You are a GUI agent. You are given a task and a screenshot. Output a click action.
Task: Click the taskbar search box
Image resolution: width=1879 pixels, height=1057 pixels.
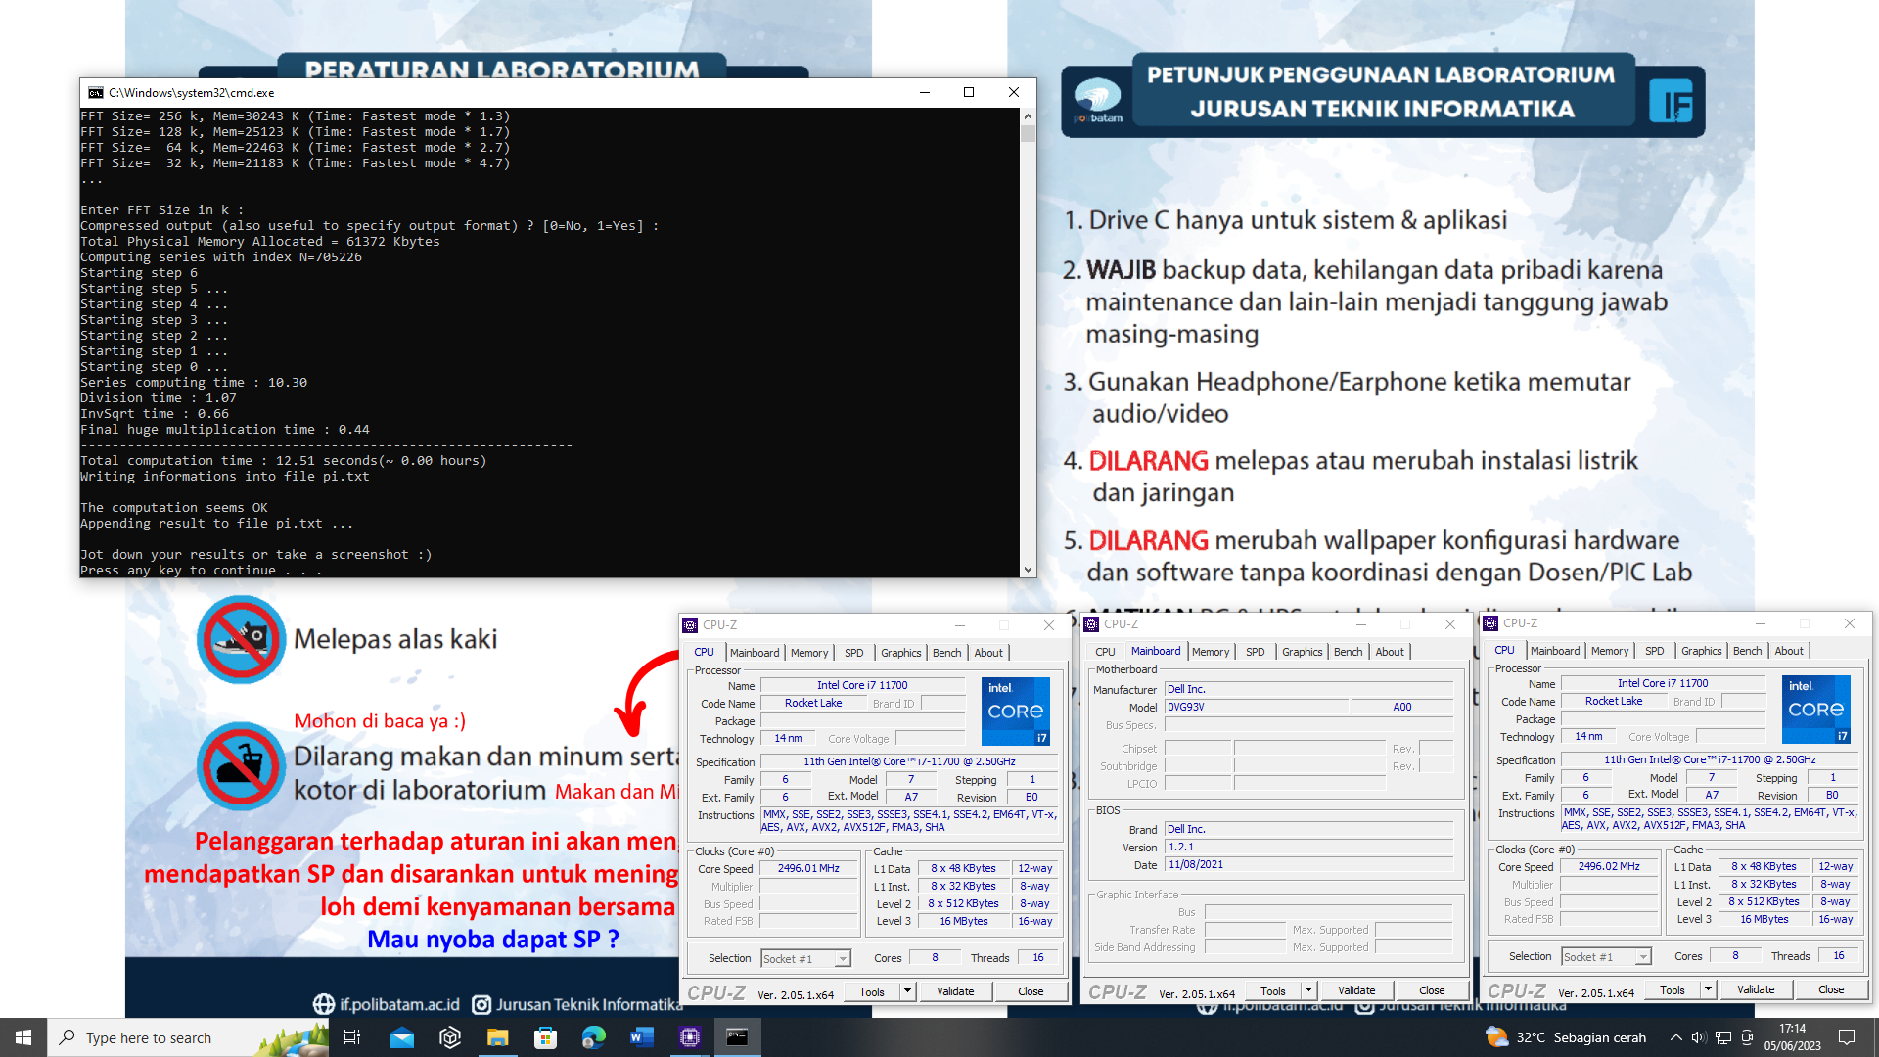tap(188, 1037)
